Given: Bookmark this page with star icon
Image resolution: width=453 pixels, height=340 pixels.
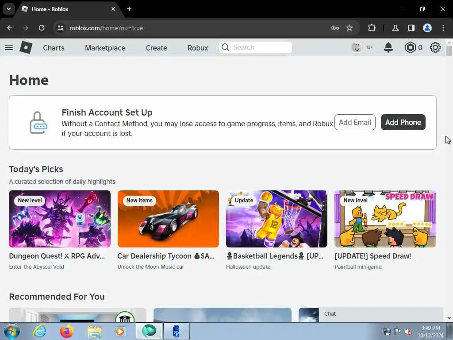Looking at the screenshot, I should [x=349, y=28].
